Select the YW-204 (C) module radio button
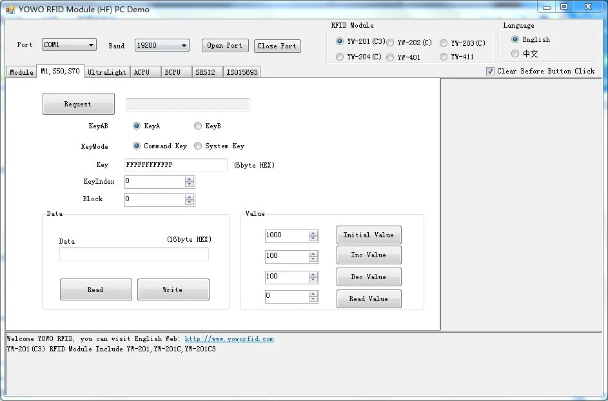This screenshot has width=608, height=401. point(340,57)
